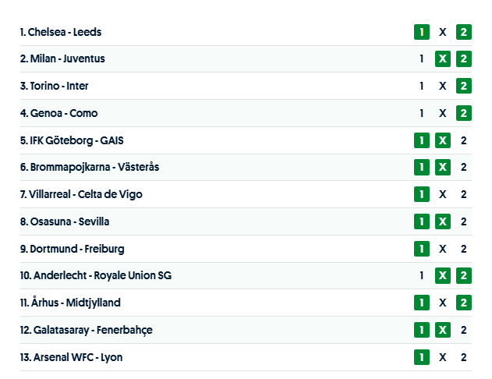Image resolution: width=492 pixels, height=379 pixels.
Task: Click the Arsenal WFC - Lyon match label
Action: 72,357
